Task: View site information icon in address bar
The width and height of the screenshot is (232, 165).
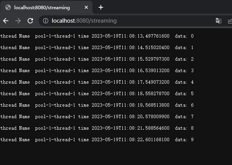Action: (x=46, y=21)
